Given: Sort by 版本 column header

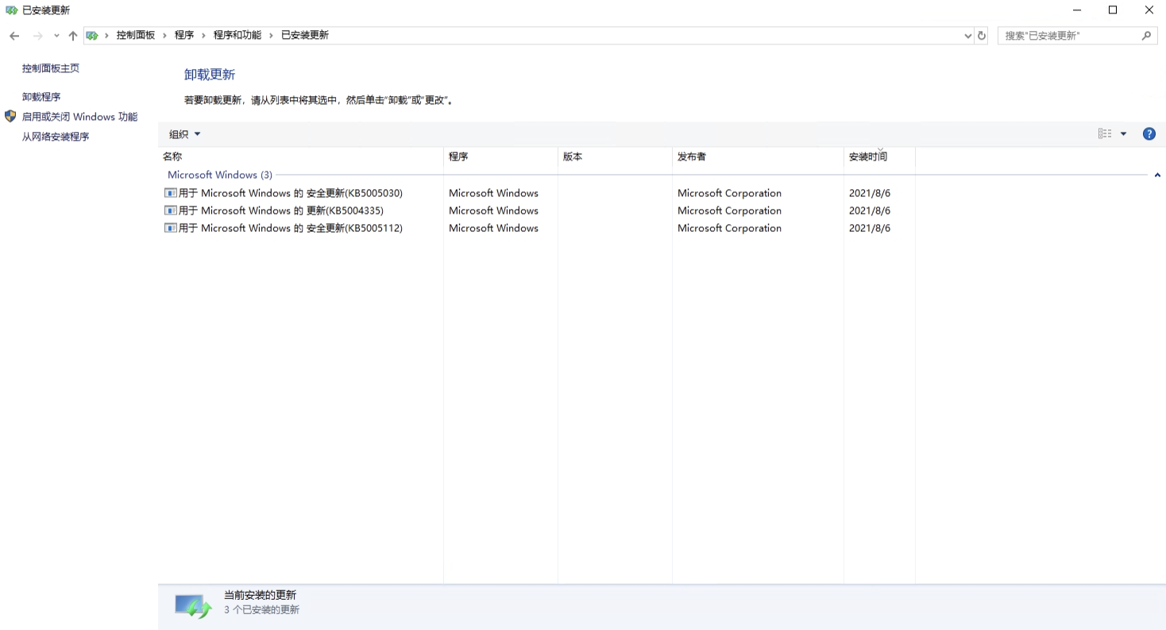Looking at the screenshot, I should click(615, 157).
